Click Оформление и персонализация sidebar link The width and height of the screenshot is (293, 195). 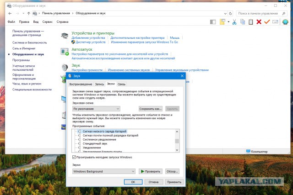point(24,77)
